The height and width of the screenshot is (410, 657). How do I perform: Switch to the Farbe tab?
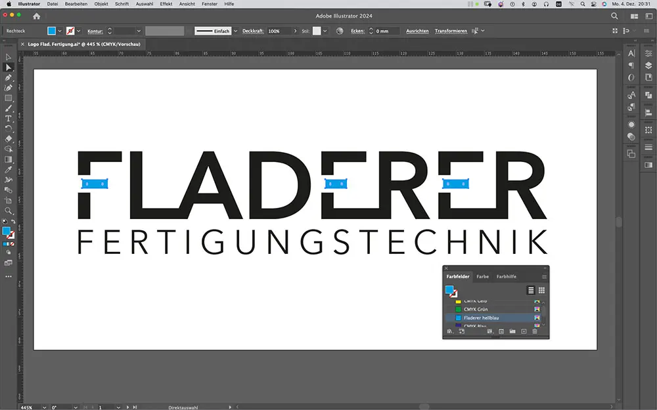coord(482,277)
